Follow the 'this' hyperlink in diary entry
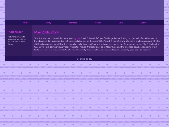Screen dimensions: 169x127 (x=79, y=38)
